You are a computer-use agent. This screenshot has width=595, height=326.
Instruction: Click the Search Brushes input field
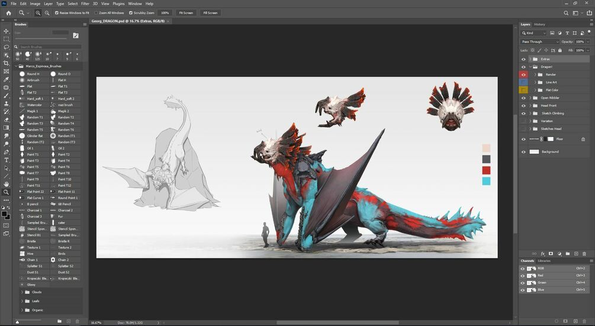coord(50,47)
